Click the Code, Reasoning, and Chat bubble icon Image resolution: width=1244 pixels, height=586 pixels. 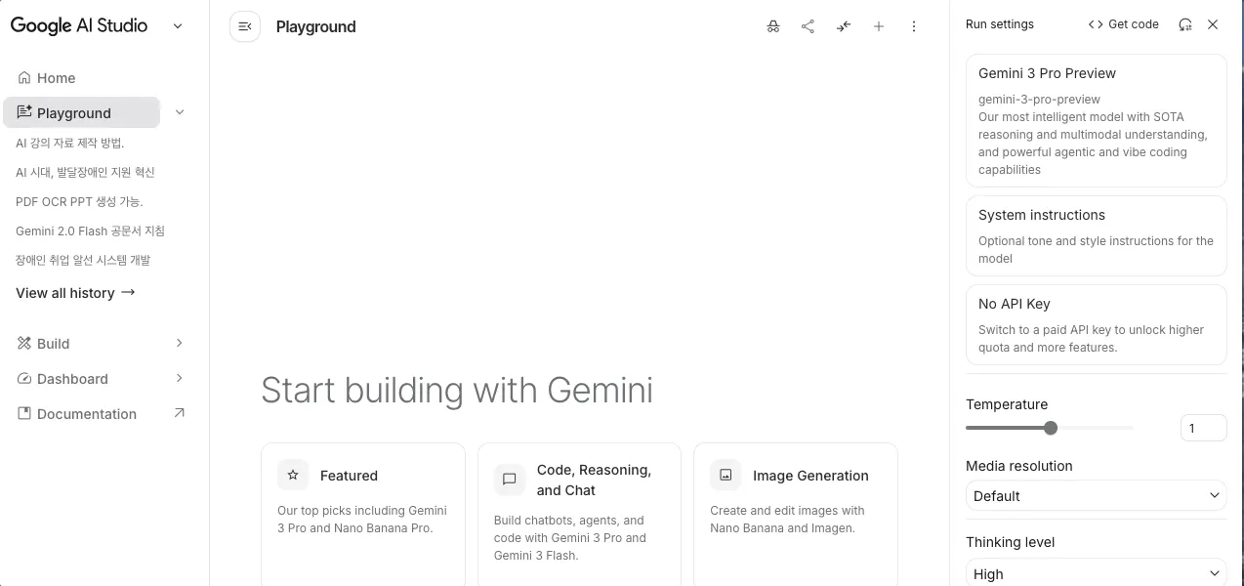[510, 480]
